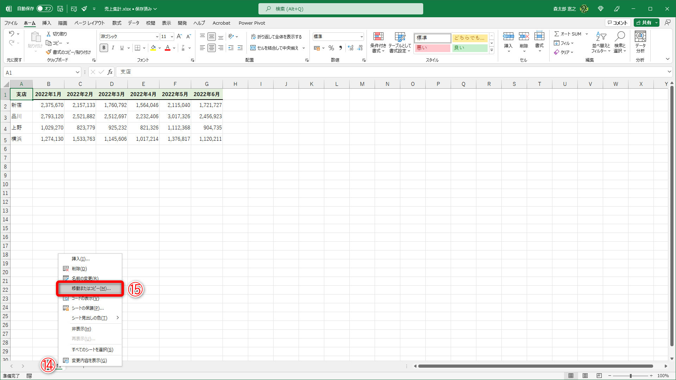The width and height of the screenshot is (676, 380).
Task: Toggle the AutoSave switch
Action: [45, 8]
